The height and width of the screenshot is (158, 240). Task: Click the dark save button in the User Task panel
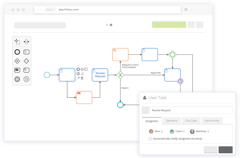[x=225, y=150]
